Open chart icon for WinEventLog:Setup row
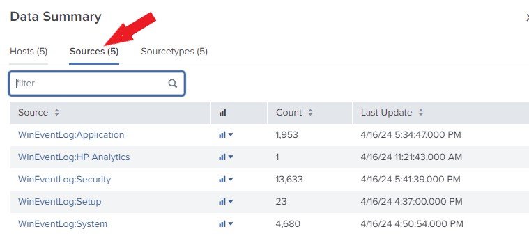Viewport: 529px width, 252px height. point(226,201)
